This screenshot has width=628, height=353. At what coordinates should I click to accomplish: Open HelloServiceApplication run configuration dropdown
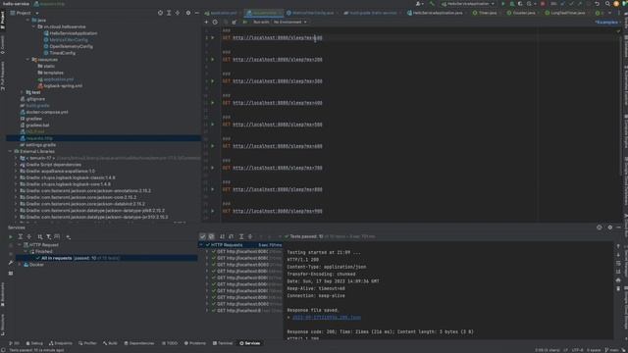[468, 4]
